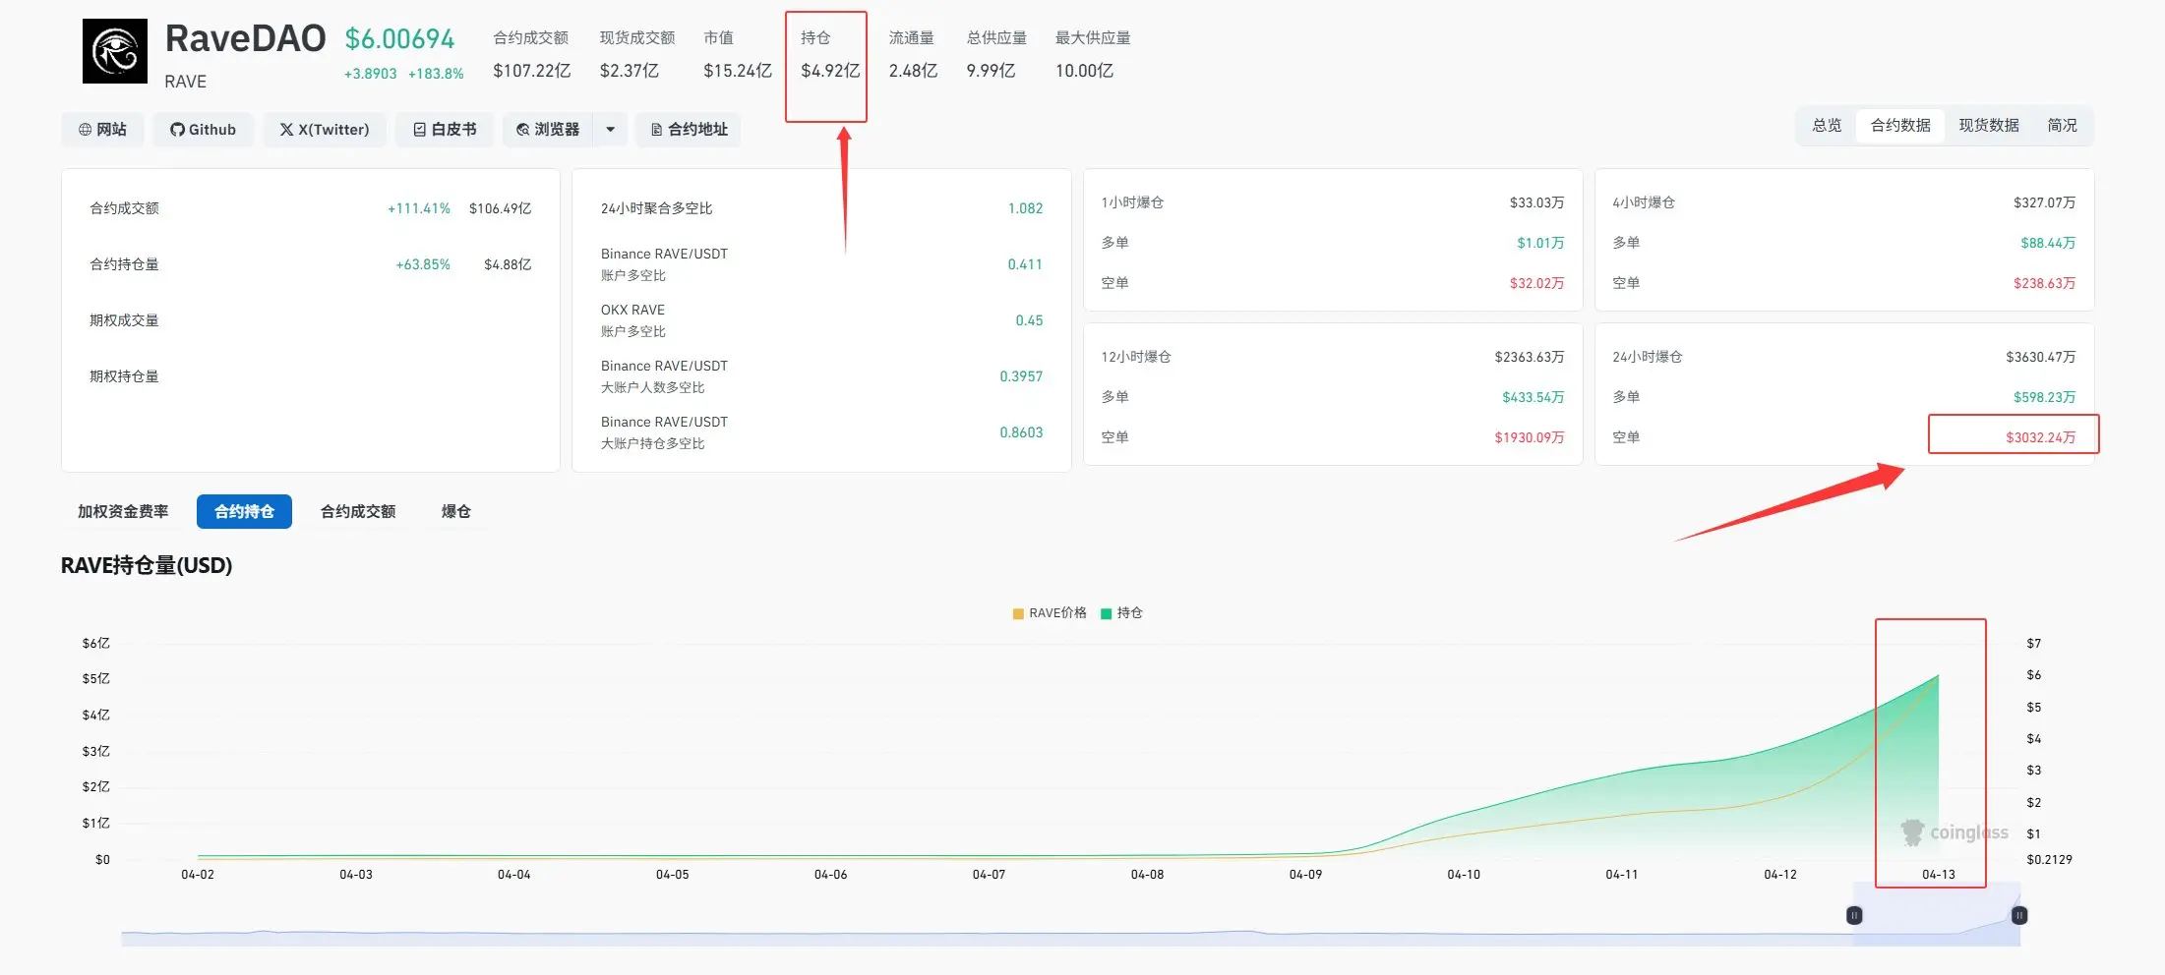The image size is (2165, 975).
Task: Click the 期权持仓量 row label
Action: coord(124,376)
